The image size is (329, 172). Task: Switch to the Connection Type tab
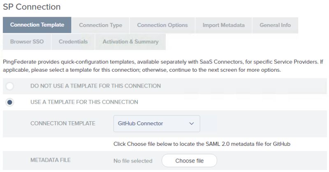[x=100, y=25]
